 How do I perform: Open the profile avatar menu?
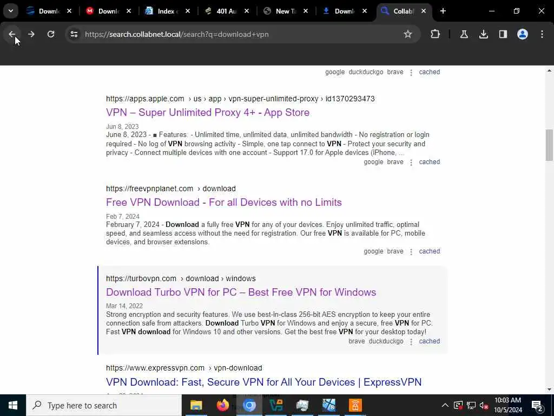pos(523,34)
